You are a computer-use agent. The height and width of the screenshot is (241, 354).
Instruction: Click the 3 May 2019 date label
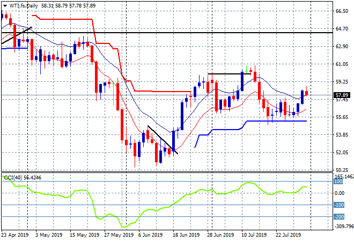[x=49, y=235]
